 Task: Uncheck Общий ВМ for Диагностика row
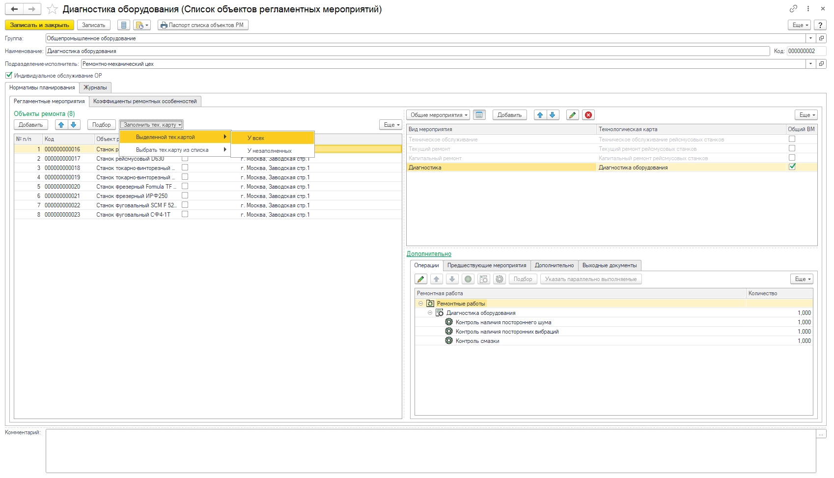point(792,167)
